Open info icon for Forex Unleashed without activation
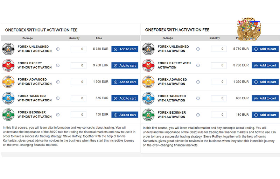The height and width of the screenshot is (179, 280). 58,49
